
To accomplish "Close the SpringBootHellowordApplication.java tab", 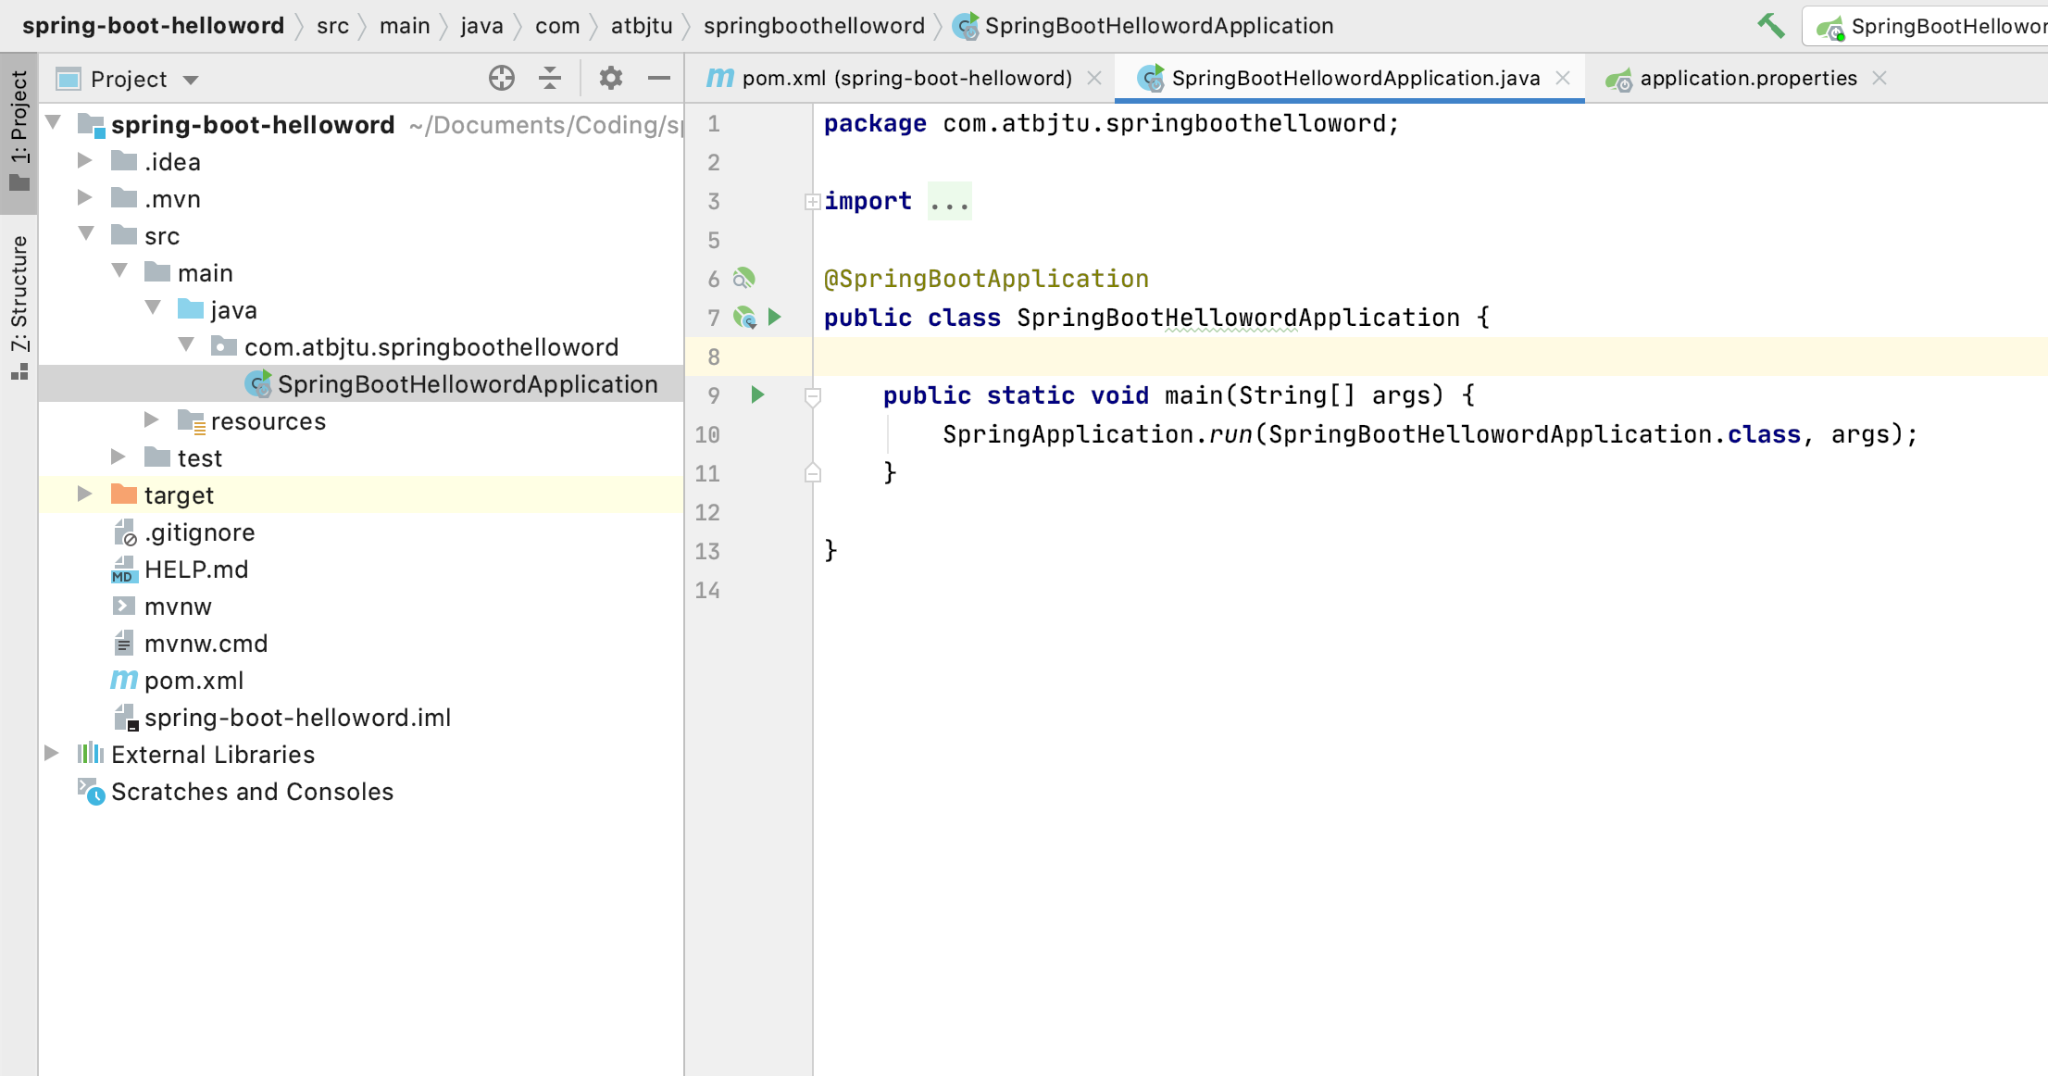I will 1563,79.
